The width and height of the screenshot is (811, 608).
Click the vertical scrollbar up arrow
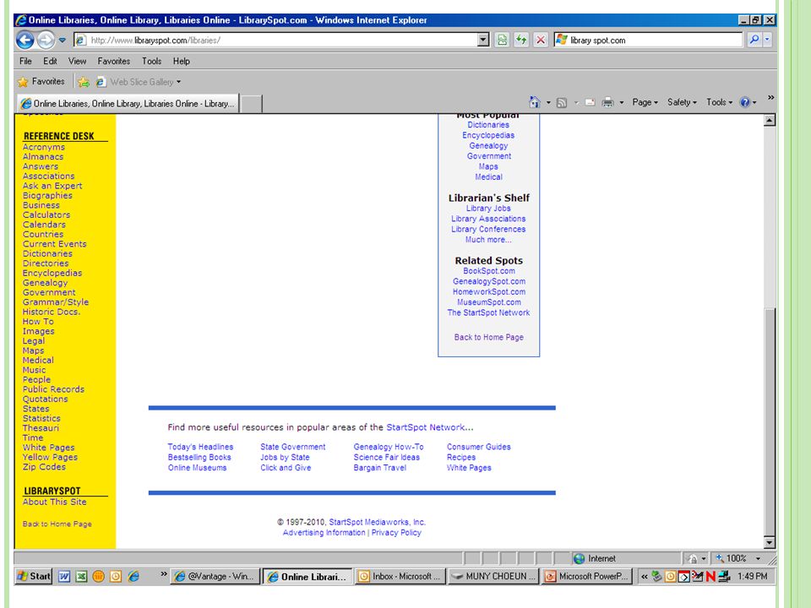(x=770, y=121)
